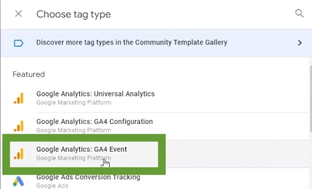Click Google Marketing Platform under GA4 Event
Viewport: 312px width, 189px height.
74,158
